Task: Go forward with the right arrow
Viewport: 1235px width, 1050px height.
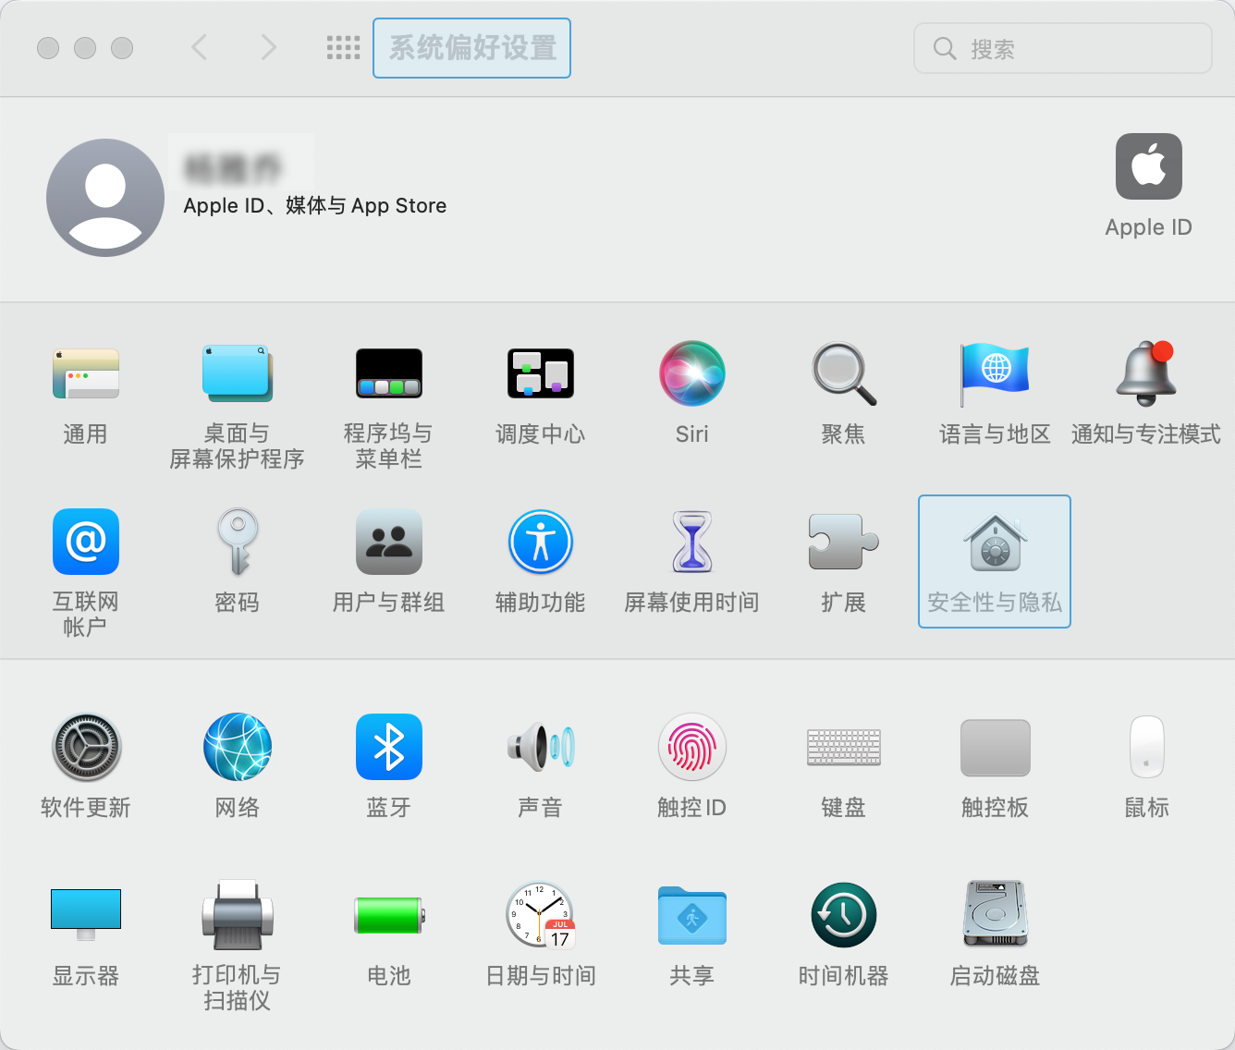Action: click(x=268, y=47)
